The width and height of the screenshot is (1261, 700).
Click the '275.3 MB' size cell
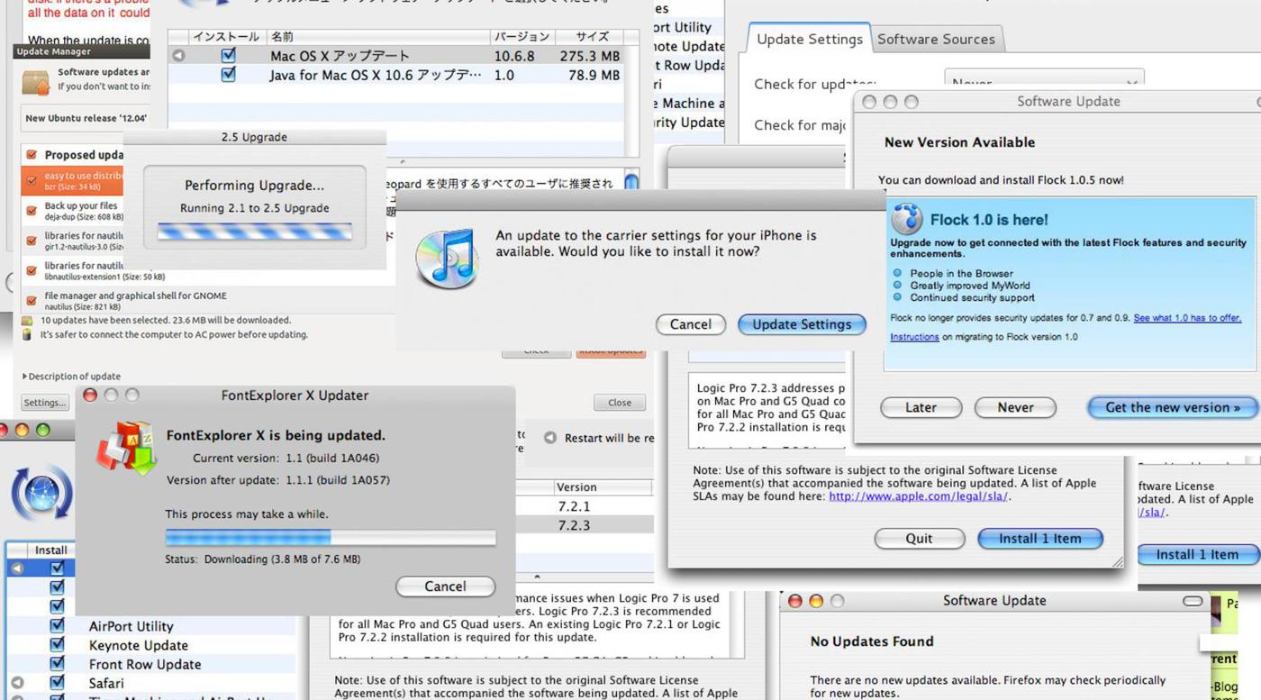pyautogui.click(x=589, y=56)
